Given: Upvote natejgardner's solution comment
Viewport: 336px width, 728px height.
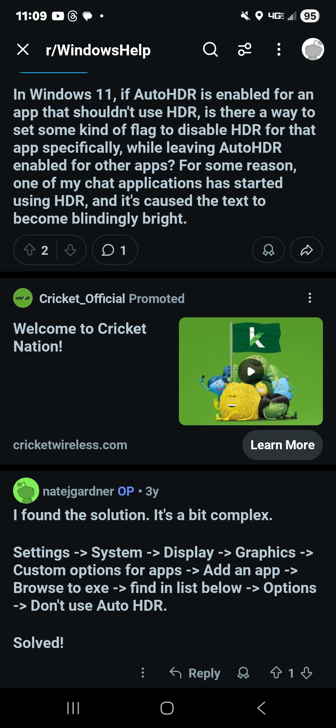Looking at the screenshot, I should 276,673.
